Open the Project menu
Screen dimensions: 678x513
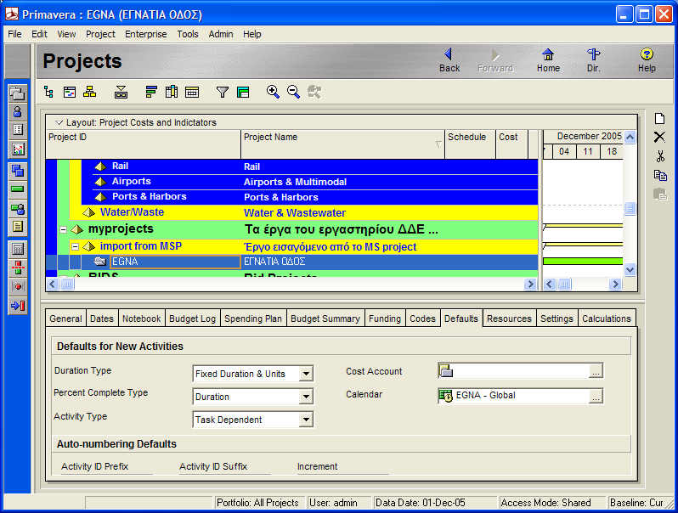coord(100,34)
